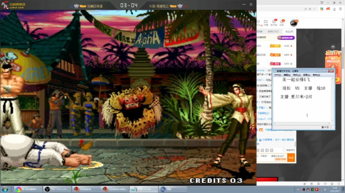Collapse the promo banner with the minus button
The image size is (345, 193).
click(x=333, y=47)
